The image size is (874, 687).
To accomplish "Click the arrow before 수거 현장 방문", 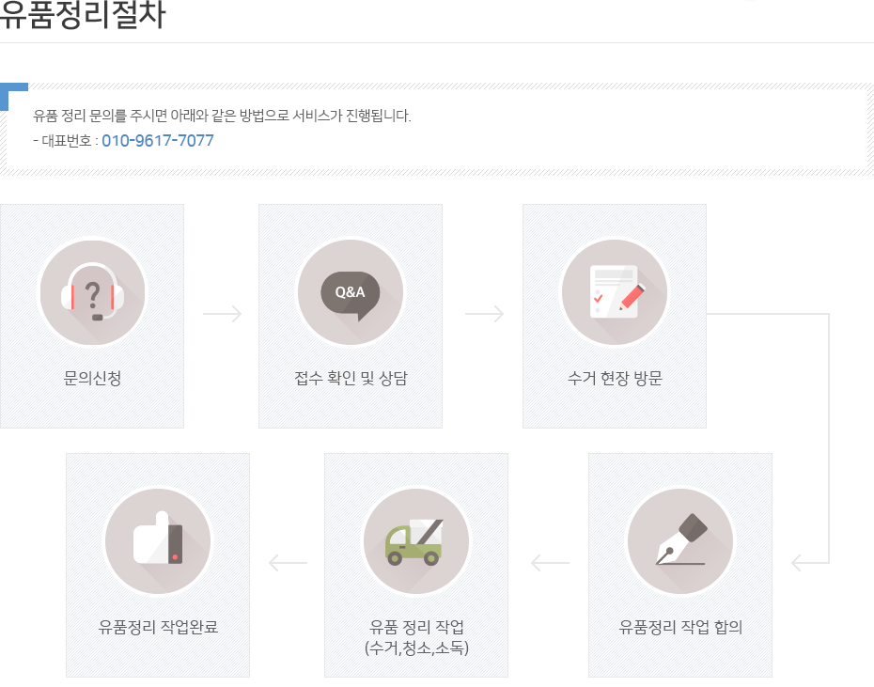I will coord(484,314).
